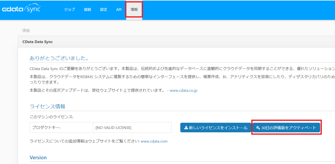Viewport: 335px width, 164px height.
Task: Open the www.cdata.co.jp link
Action: click(183, 90)
